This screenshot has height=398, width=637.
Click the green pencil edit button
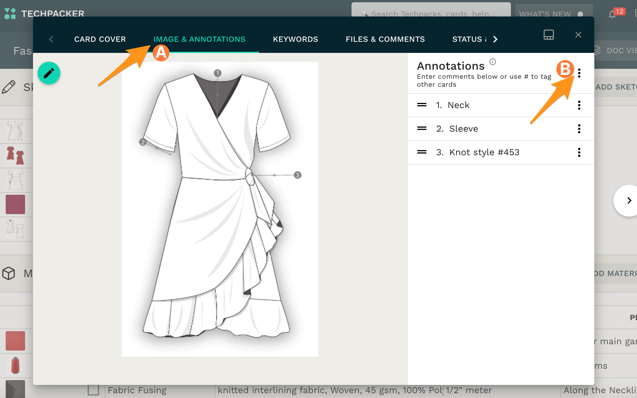49,73
